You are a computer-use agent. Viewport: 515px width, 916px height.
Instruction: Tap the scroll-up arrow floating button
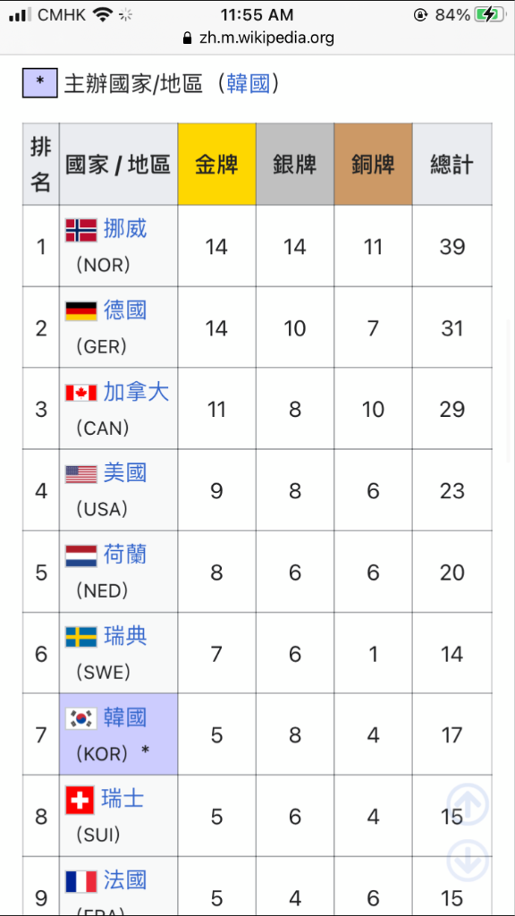click(467, 804)
